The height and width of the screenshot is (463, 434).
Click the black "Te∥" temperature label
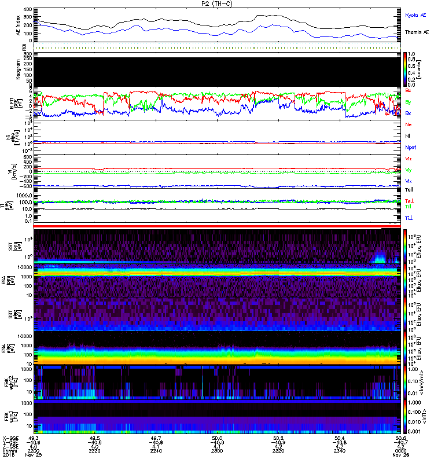click(409, 190)
